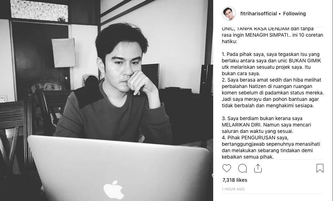
Task: Click the black and white post photo
Action: point(106,100)
